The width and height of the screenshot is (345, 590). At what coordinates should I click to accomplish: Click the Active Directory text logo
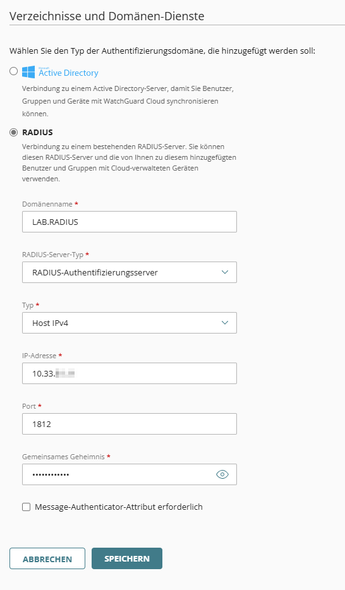click(68, 72)
